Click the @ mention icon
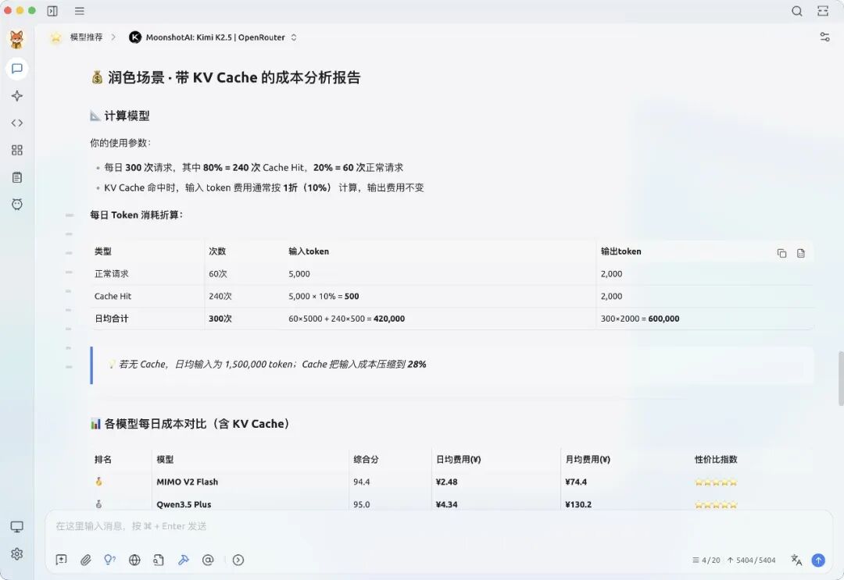 [x=208, y=560]
